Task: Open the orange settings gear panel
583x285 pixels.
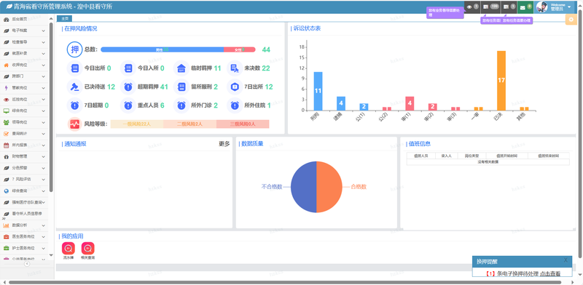Action: pos(571,20)
